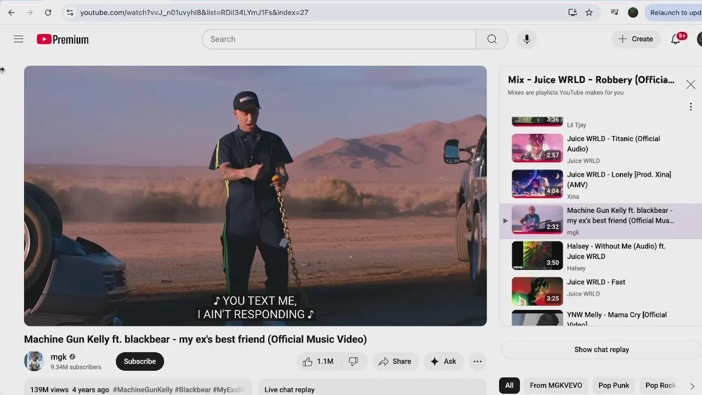The height and width of the screenshot is (395, 702).
Task: Play Juice WRLD - Lonely [Prod. Xina]
Action: coord(601,185)
